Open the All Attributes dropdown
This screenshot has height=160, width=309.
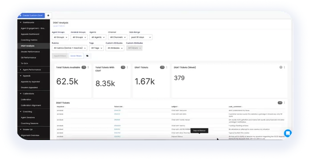tap(115, 48)
